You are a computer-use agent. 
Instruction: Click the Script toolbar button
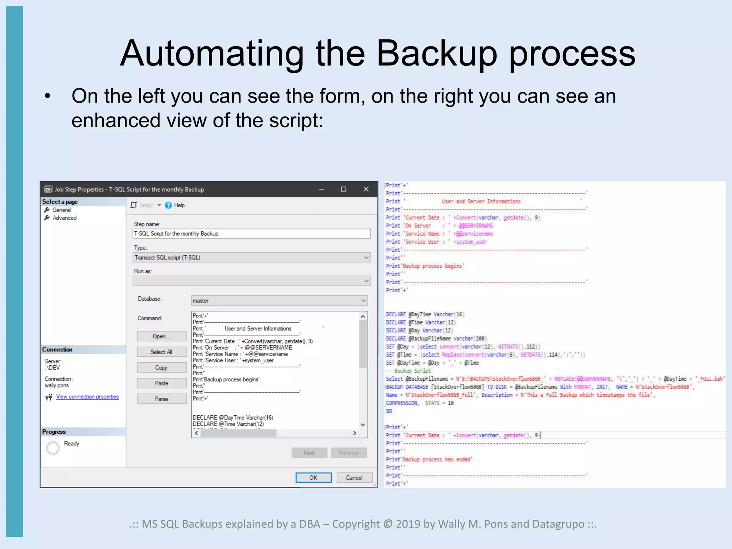(142, 205)
